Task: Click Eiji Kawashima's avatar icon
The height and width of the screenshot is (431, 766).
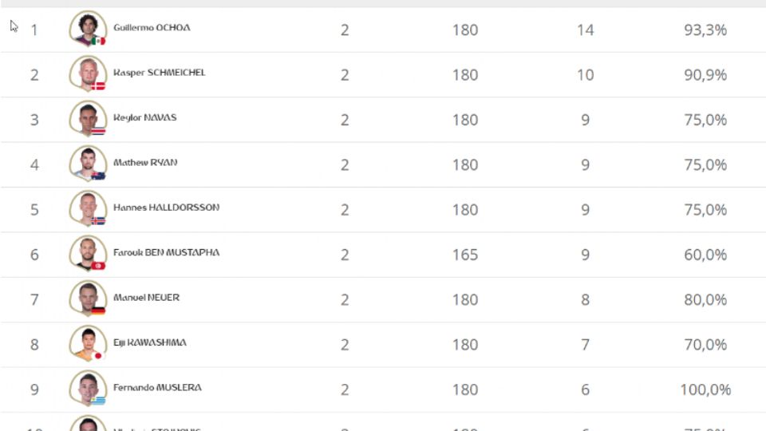Action: [x=87, y=343]
